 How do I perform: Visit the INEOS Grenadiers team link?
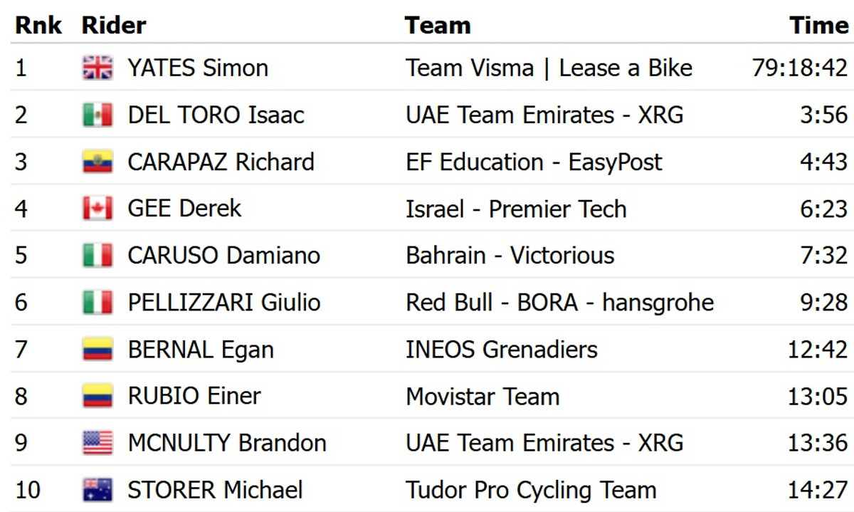pyautogui.click(x=502, y=350)
